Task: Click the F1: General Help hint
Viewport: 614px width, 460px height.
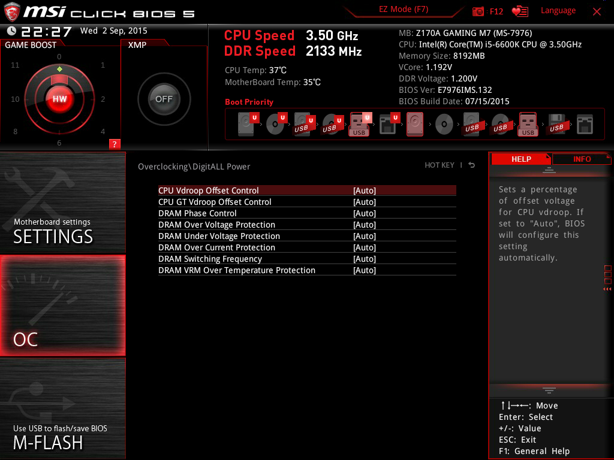Action: [x=534, y=451]
